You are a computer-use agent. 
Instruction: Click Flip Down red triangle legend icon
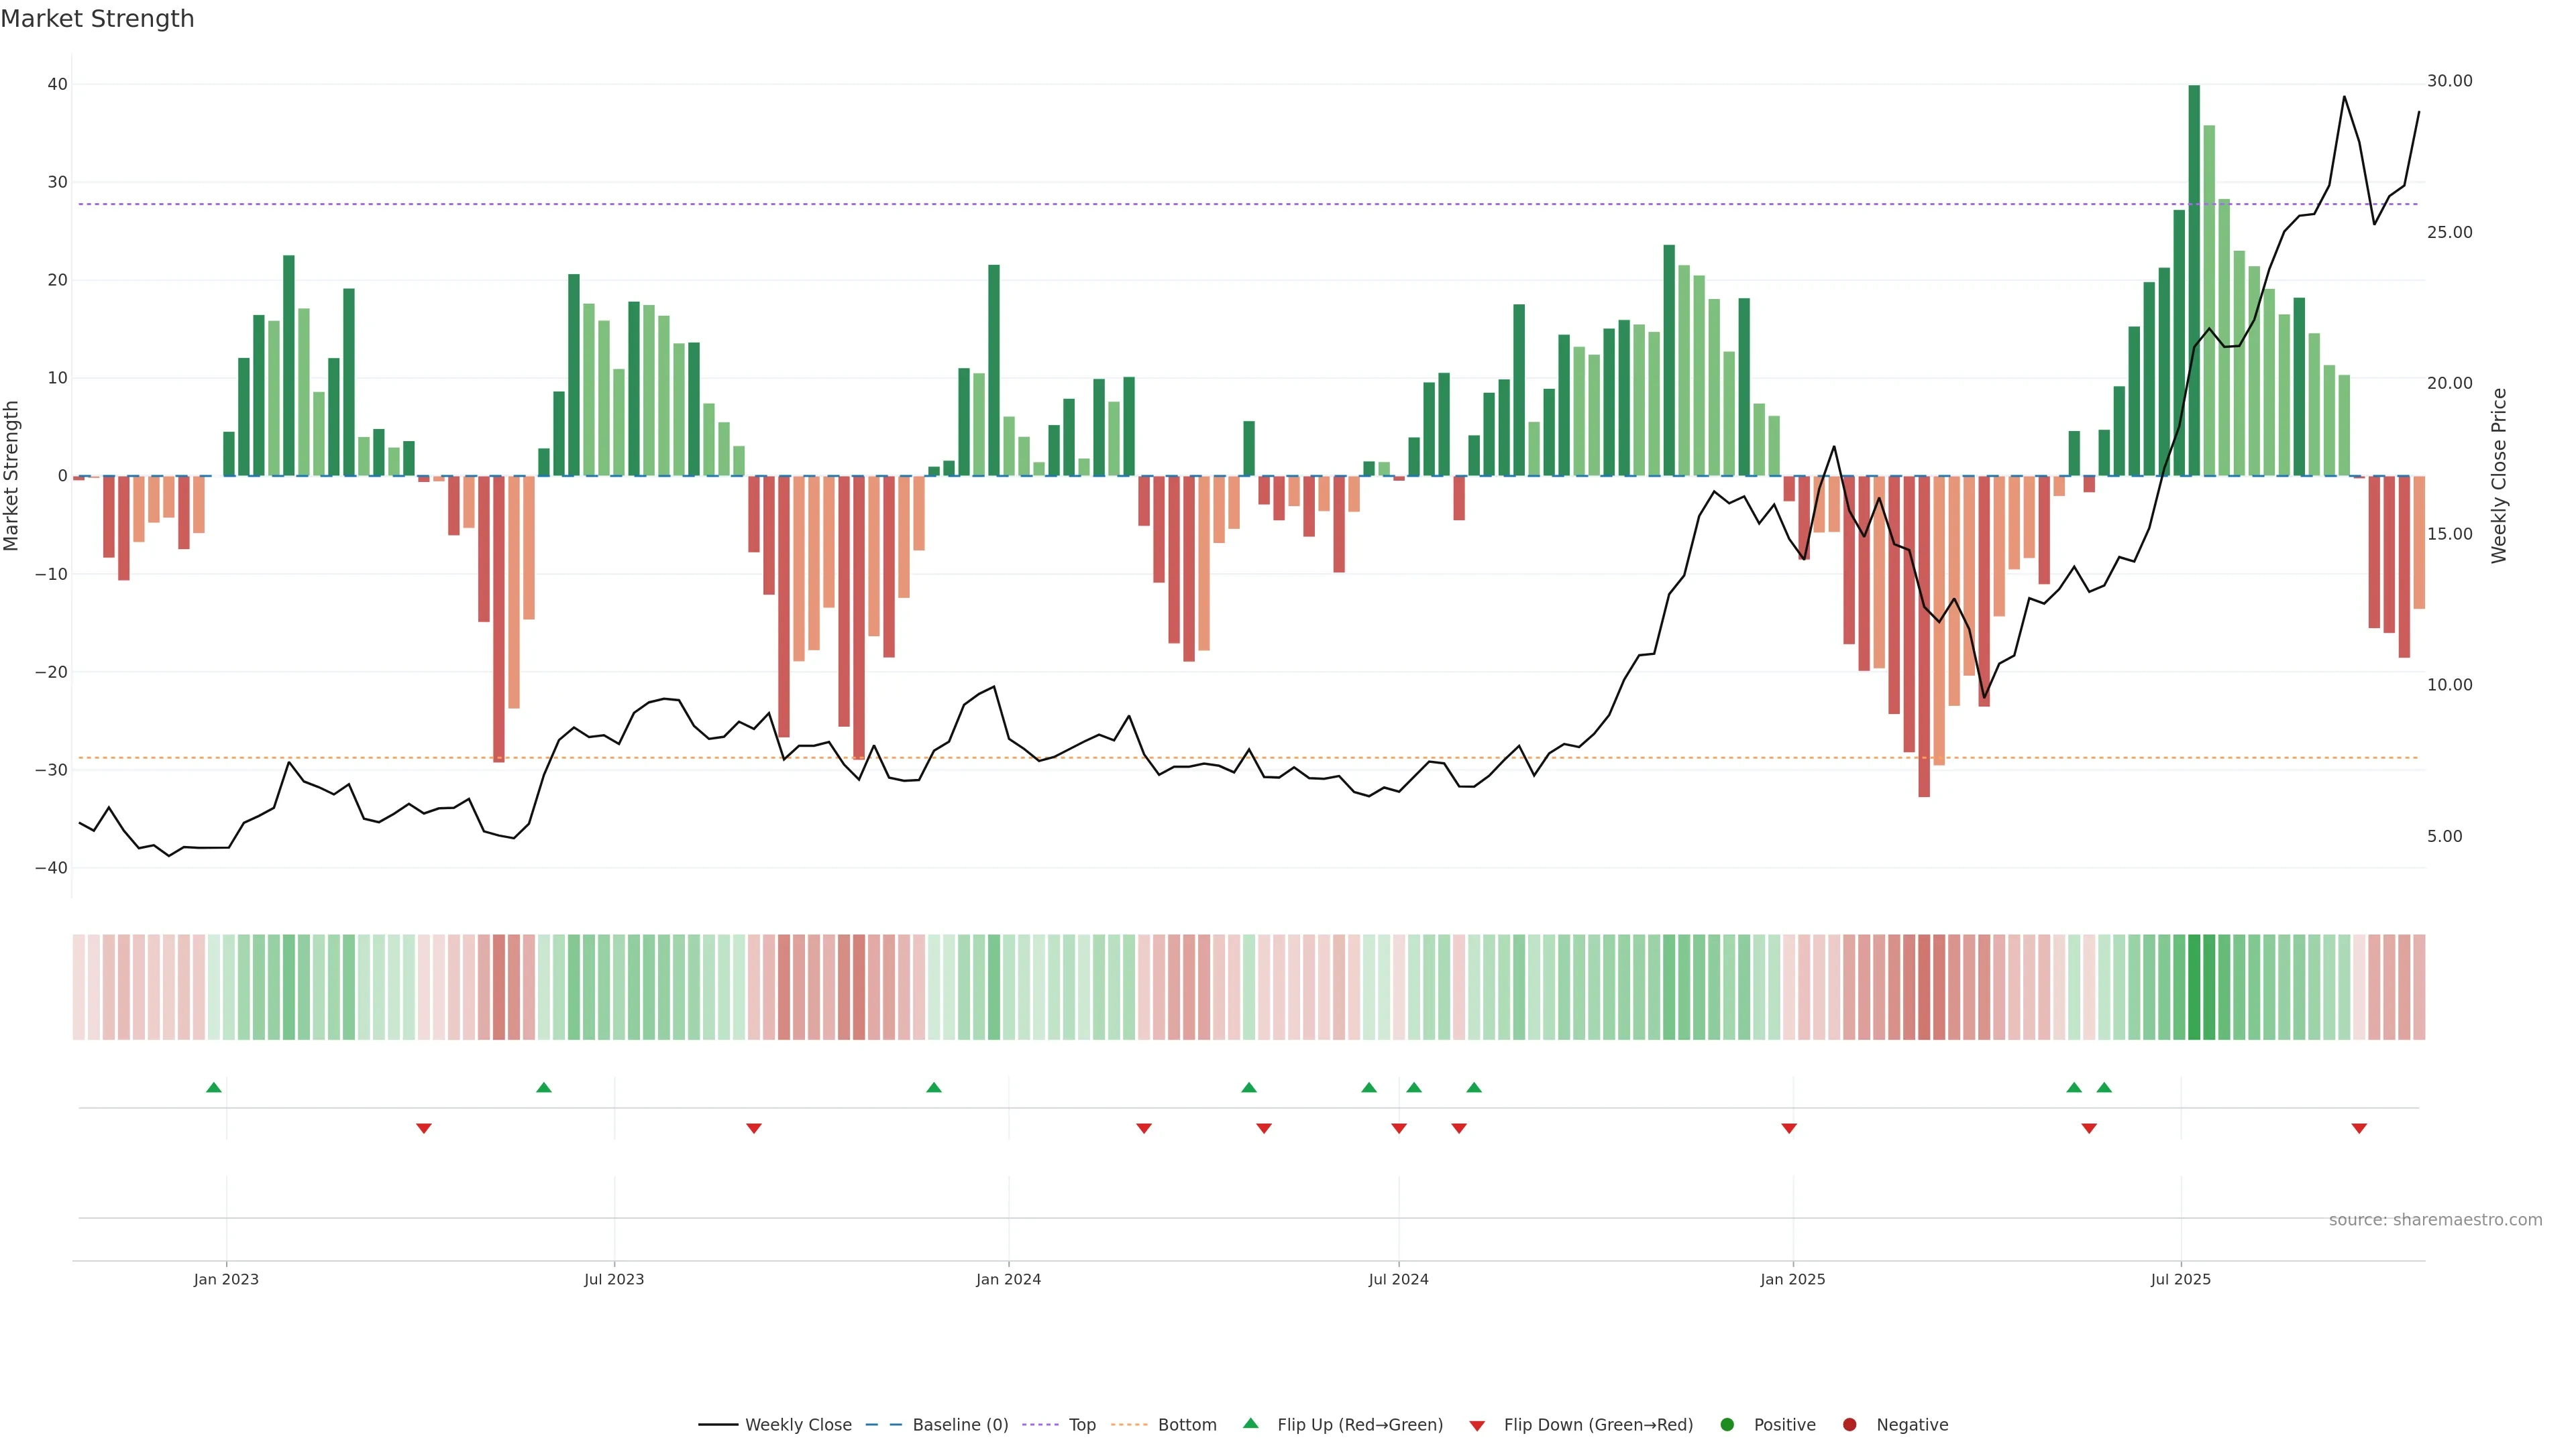tap(1477, 1425)
